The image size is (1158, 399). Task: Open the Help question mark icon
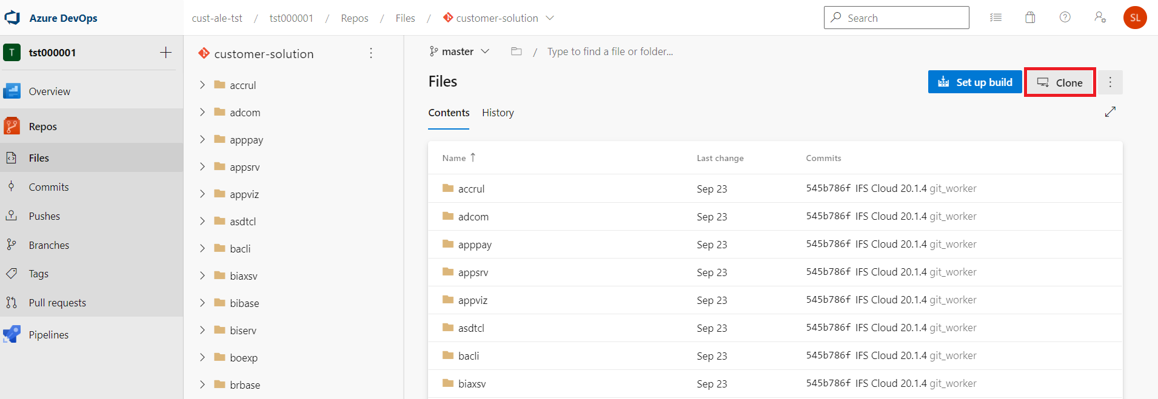[1065, 18]
